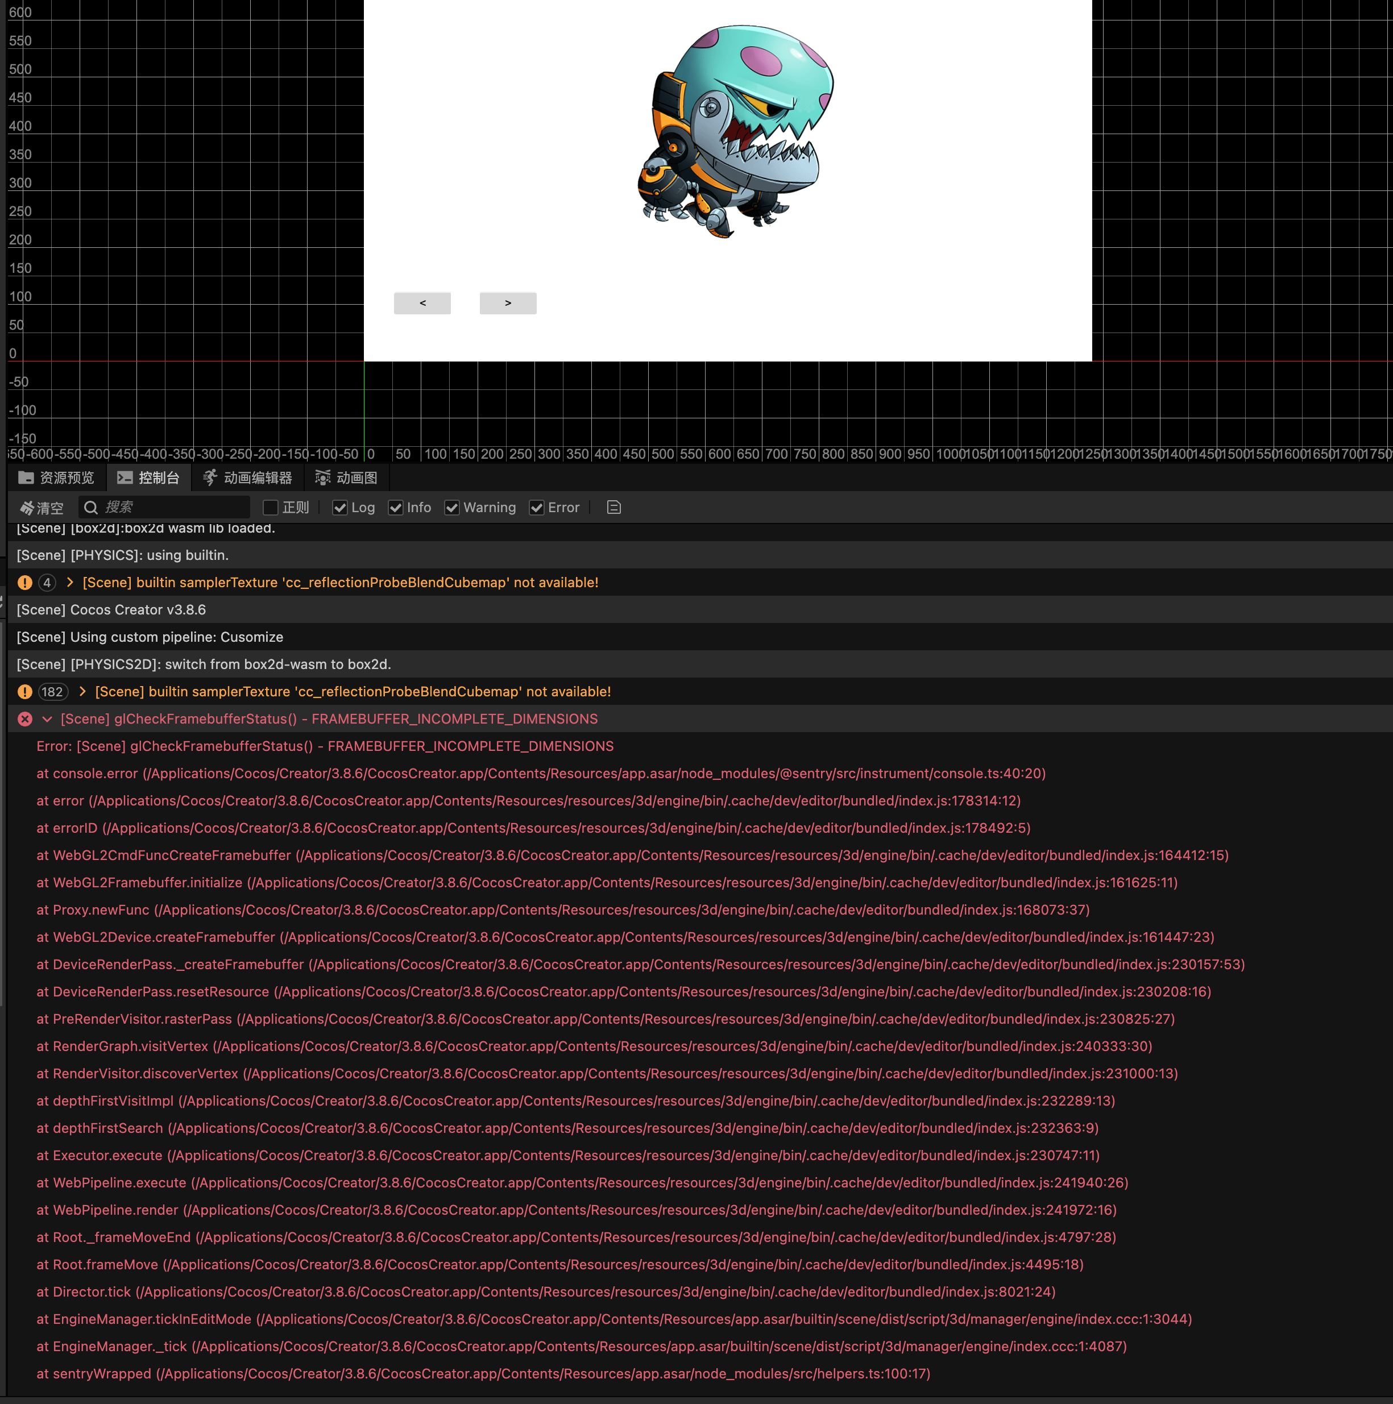This screenshot has width=1393, height=1404.
Task: Click the red error icon on glCheckFramebufferStatus entry
Action: pyautogui.click(x=24, y=718)
